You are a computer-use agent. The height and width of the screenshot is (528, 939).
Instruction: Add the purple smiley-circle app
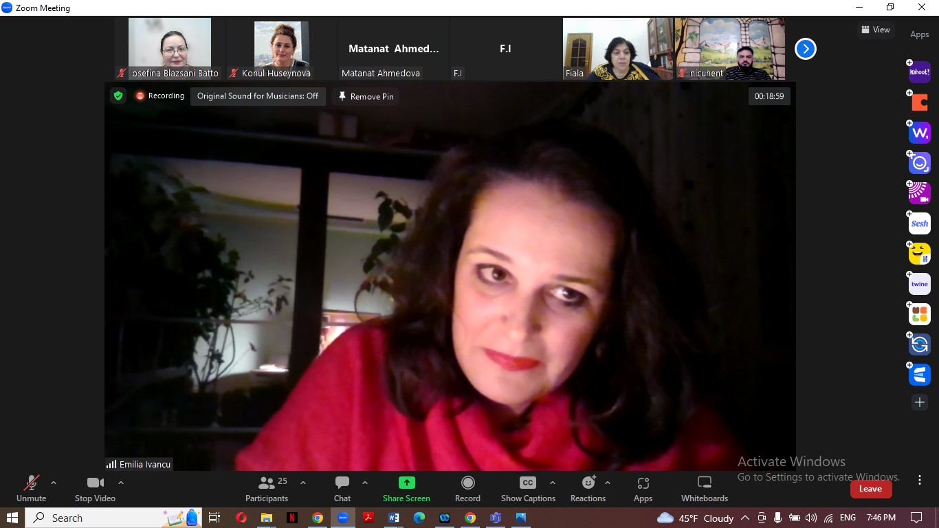(919, 163)
